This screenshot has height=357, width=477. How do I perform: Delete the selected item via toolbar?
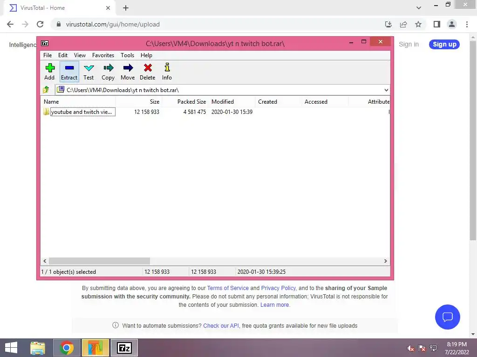coord(148,72)
